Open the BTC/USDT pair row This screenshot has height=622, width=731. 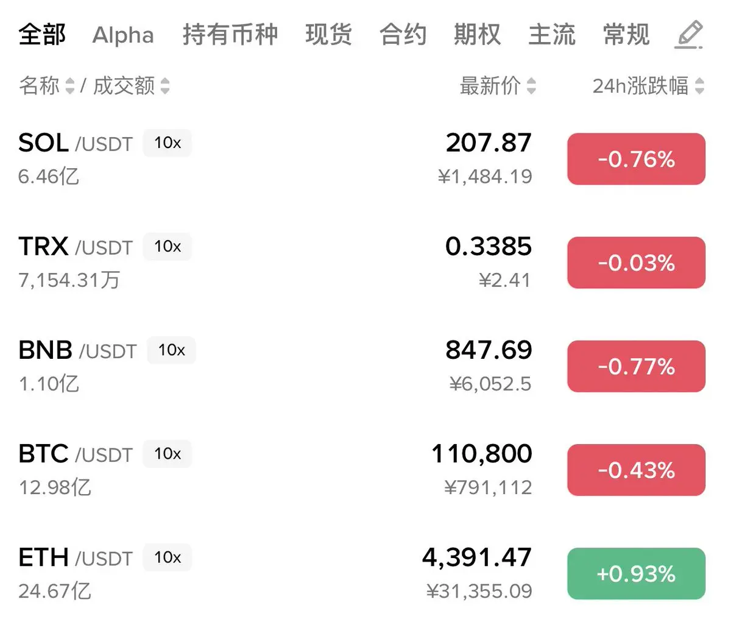[365, 470]
